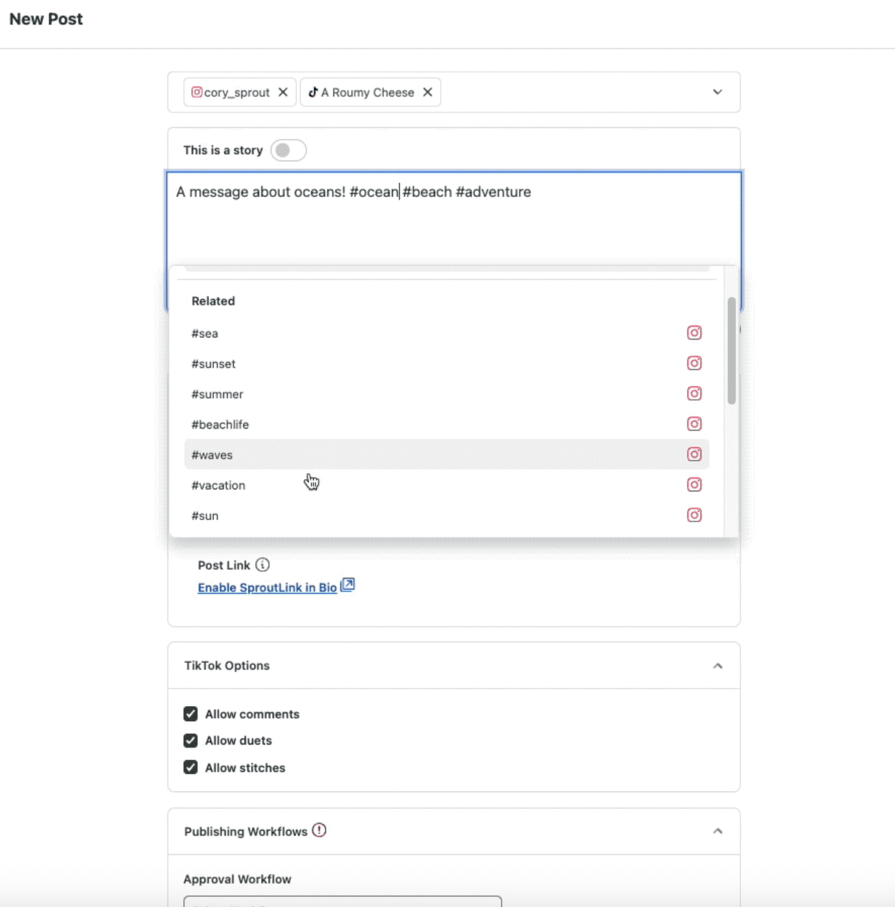Uncheck Allow duets
The height and width of the screenshot is (907, 895).
coord(190,741)
